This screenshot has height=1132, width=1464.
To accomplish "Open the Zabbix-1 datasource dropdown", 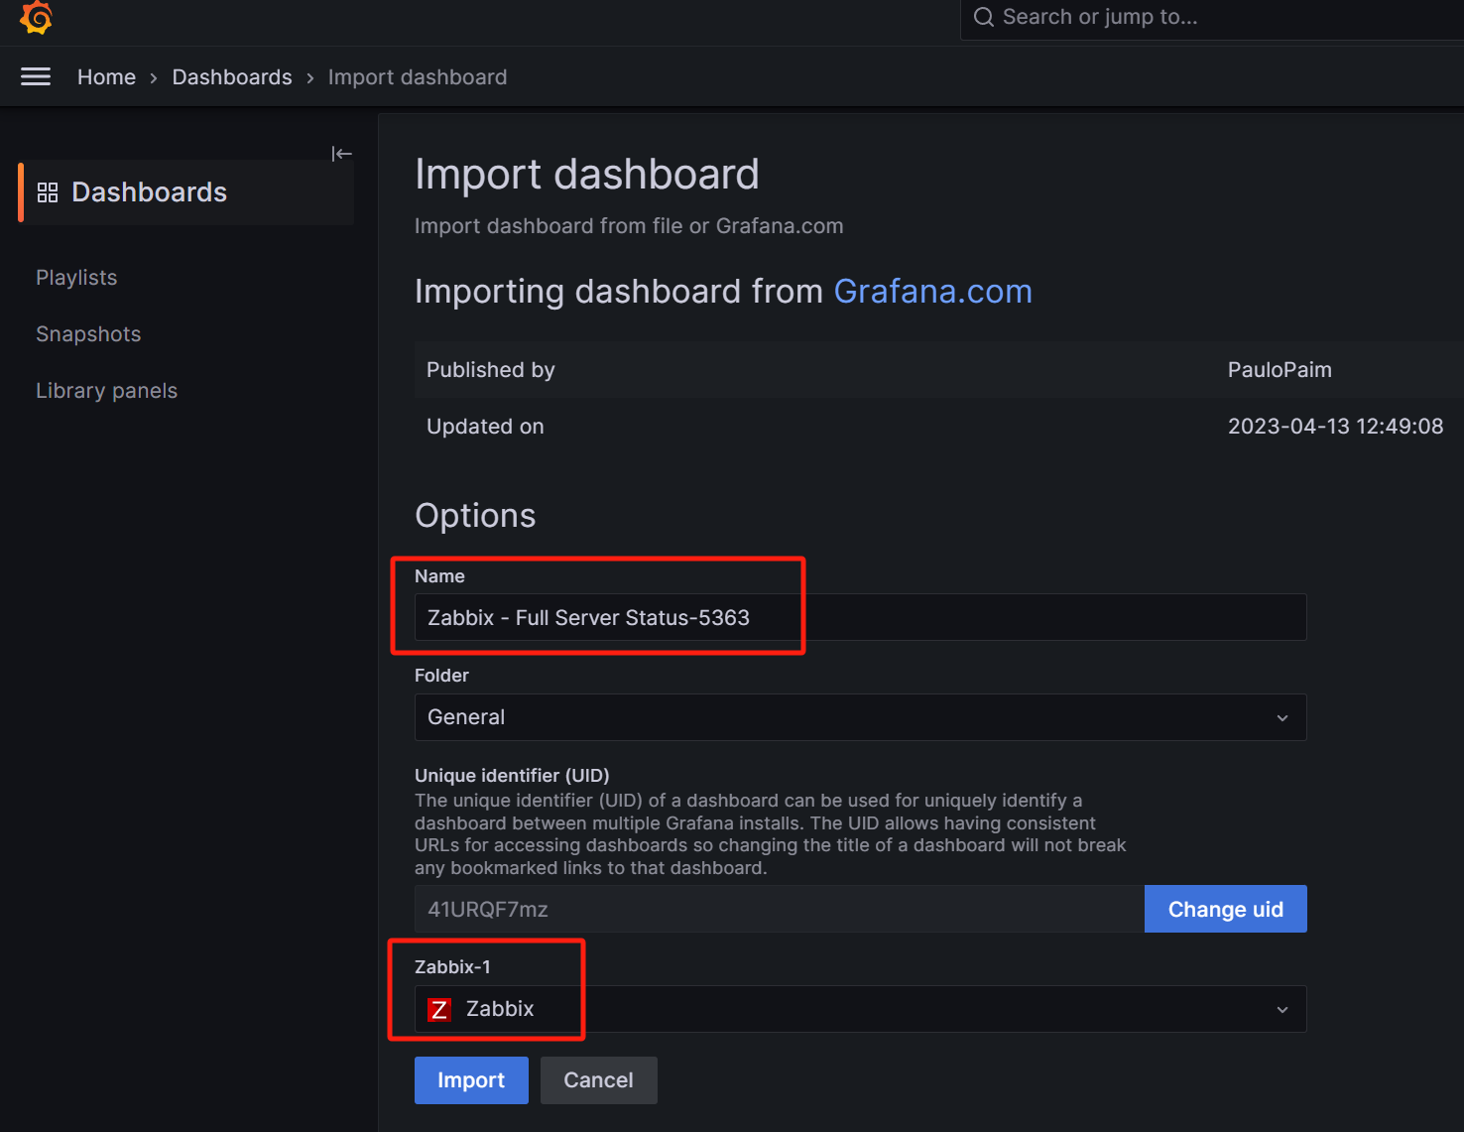I will pyautogui.click(x=860, y=1009).
